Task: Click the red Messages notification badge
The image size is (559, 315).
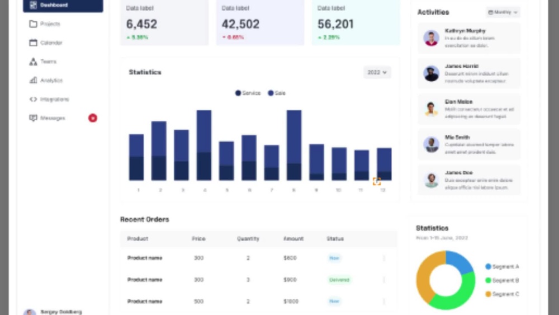Action: click(93, 118)
